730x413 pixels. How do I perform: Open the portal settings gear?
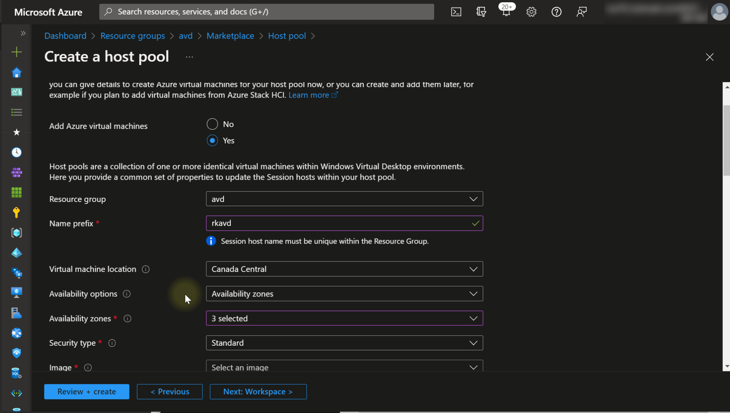pos(531,12)
